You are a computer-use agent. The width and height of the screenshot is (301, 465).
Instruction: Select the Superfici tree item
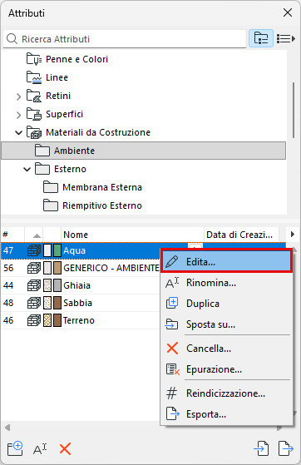coord(64,114)
